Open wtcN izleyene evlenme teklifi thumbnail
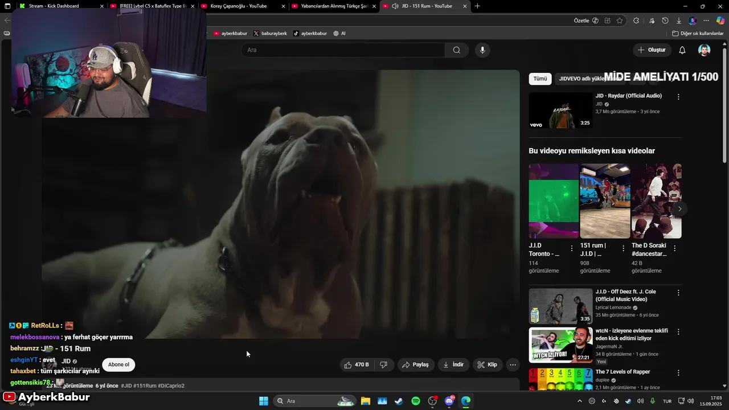This screenshot has width=729, height=410. (560, 345)
